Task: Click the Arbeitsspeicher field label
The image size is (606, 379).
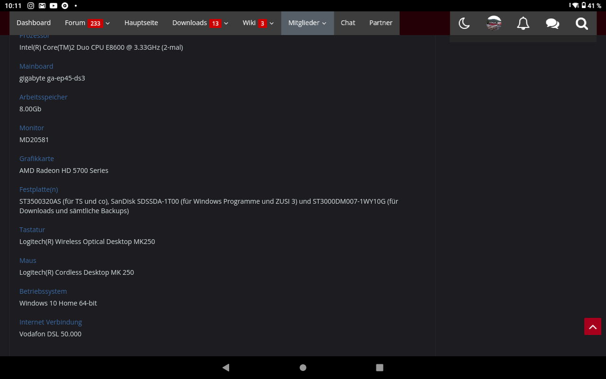Action: point(44,97)
